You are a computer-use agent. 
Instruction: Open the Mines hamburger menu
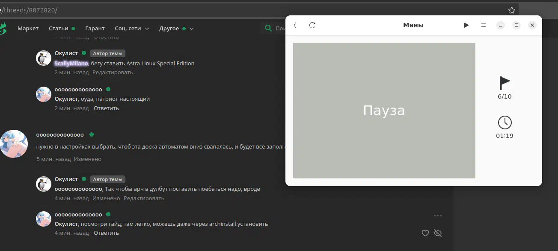pyautogui.click(x=484, y=25)
